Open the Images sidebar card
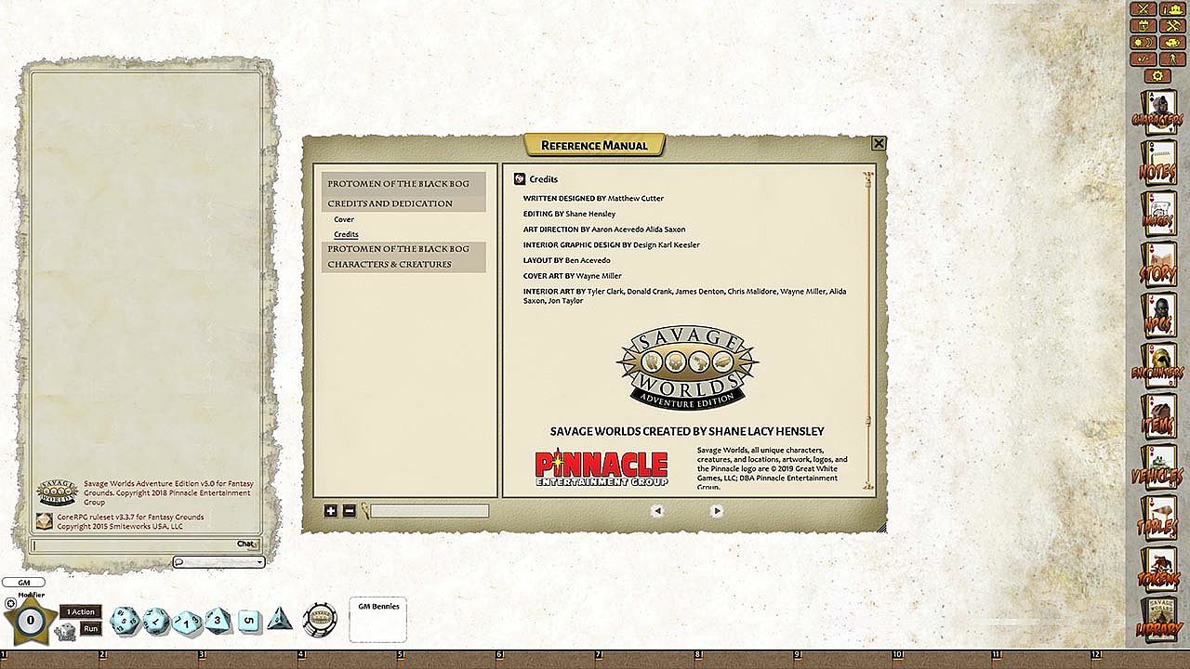Image resolution: width=1190 pixels, height=669 pixels. 1158,216
